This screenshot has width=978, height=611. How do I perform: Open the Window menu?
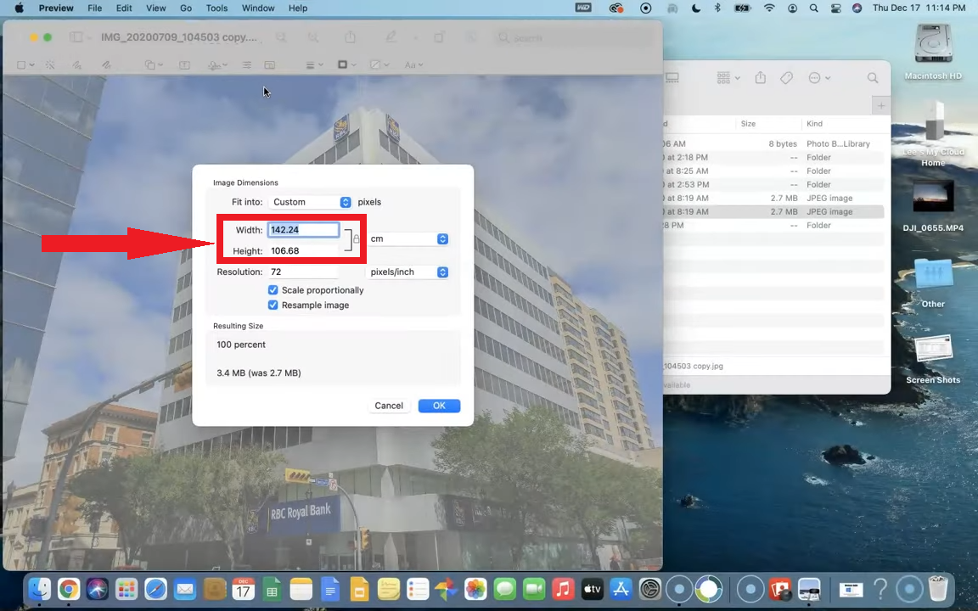(x=258, y=8)
